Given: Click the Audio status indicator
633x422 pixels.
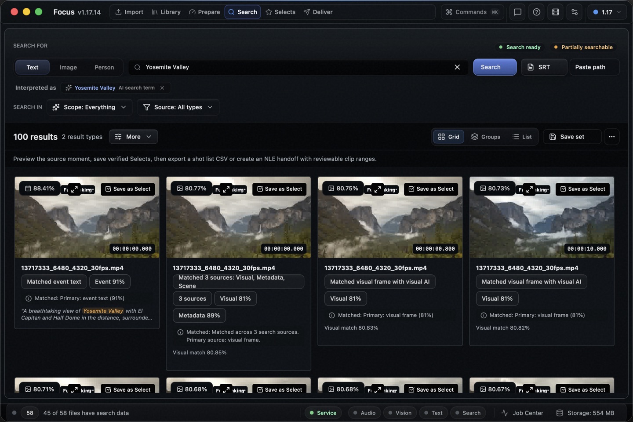Looking at the screenshot, I should point(364,413).
